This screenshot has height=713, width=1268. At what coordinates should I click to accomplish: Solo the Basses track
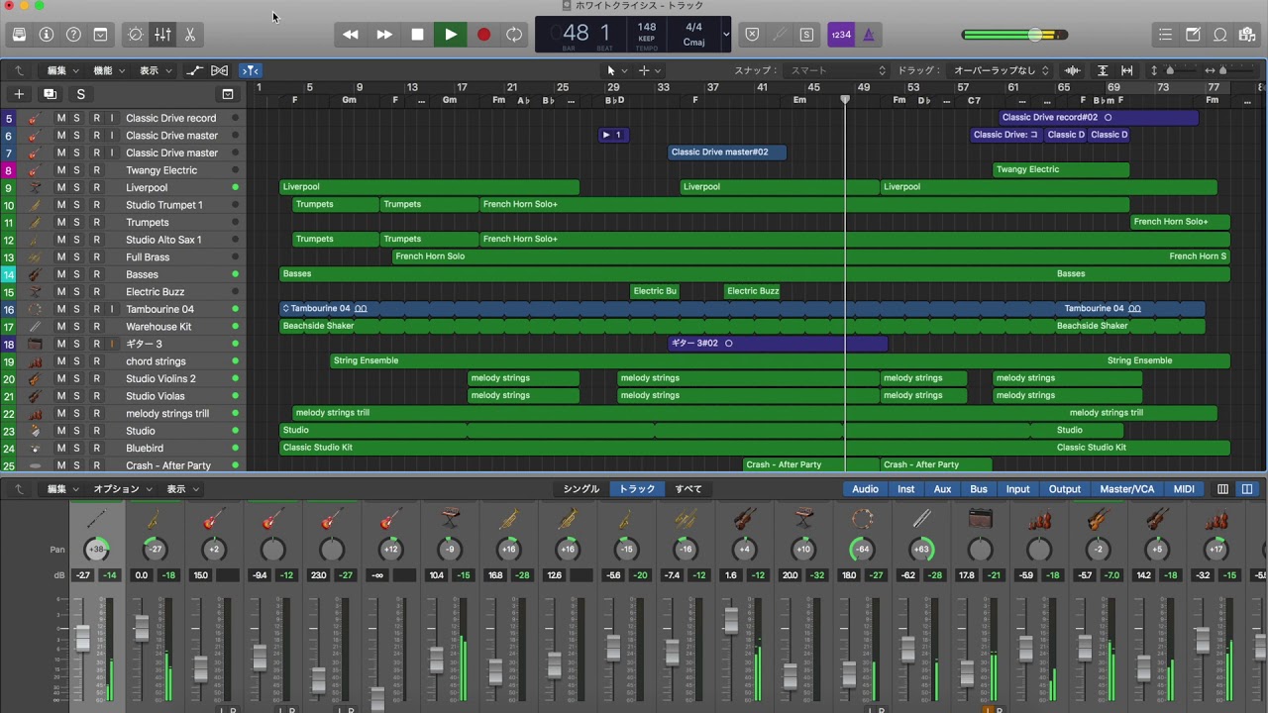coord(77,274)
